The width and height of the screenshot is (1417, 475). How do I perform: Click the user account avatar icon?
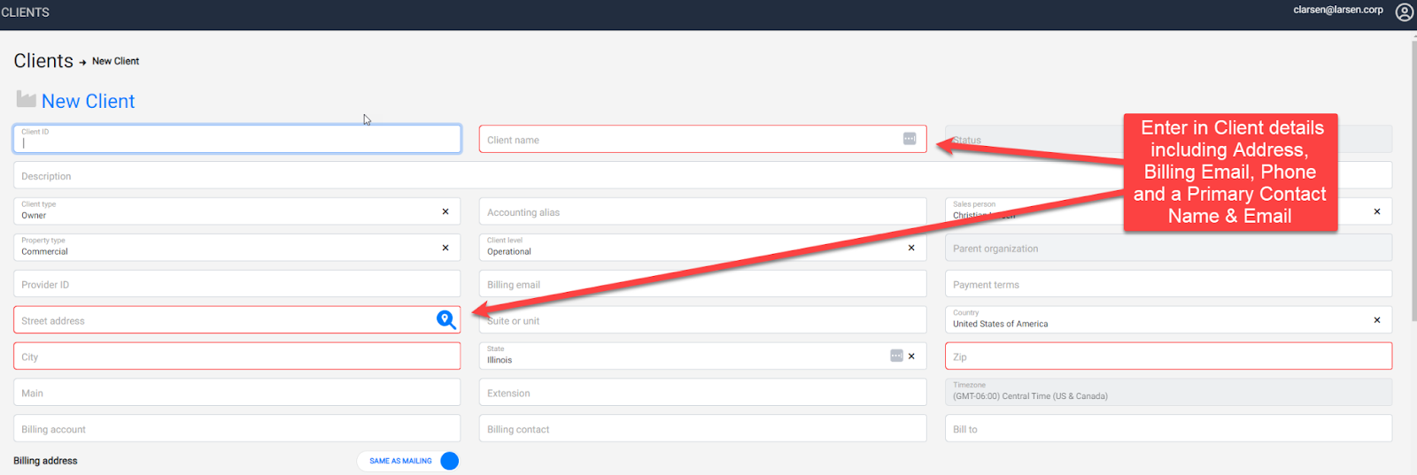[x=1404, y=11]
